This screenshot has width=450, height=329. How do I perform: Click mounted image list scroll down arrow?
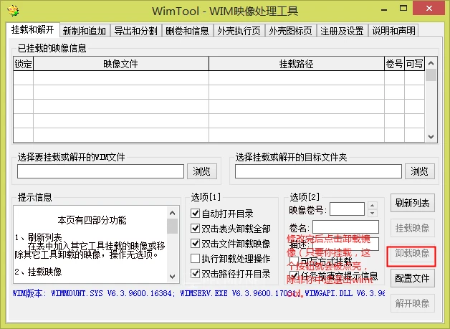(x=431, y=137)
